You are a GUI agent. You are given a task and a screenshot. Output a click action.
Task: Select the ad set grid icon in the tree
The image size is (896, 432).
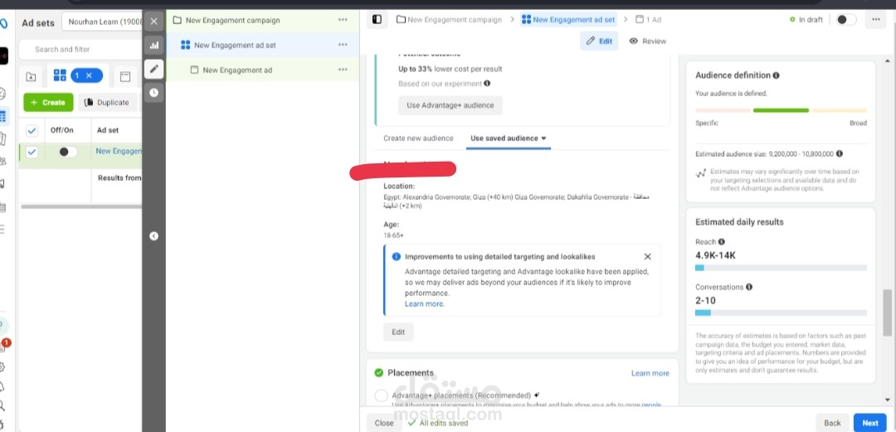pyautogui.click(x=185, y=45)
